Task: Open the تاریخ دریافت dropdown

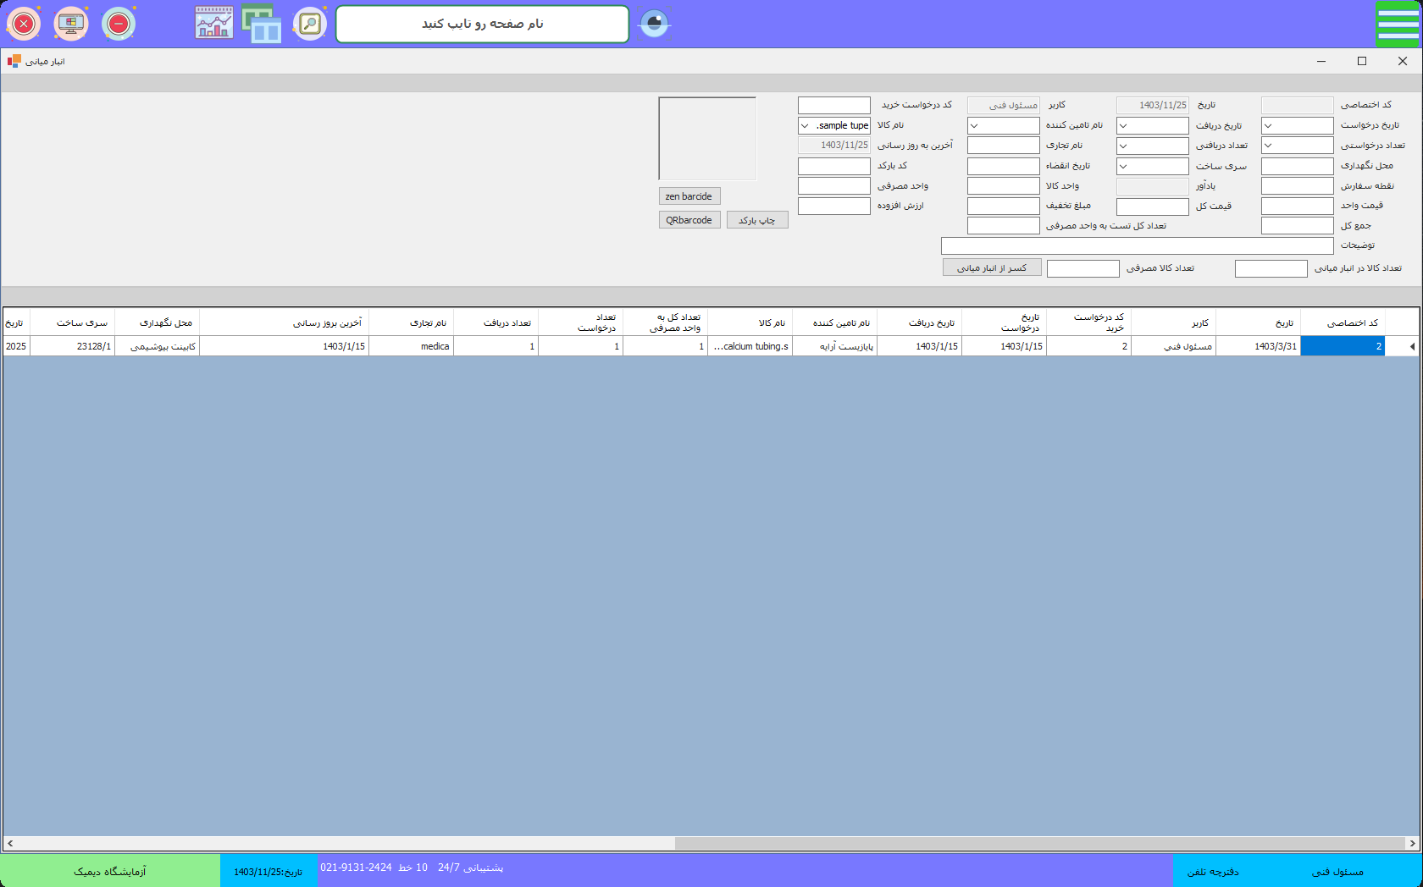Action: [x=1123, y=126]
